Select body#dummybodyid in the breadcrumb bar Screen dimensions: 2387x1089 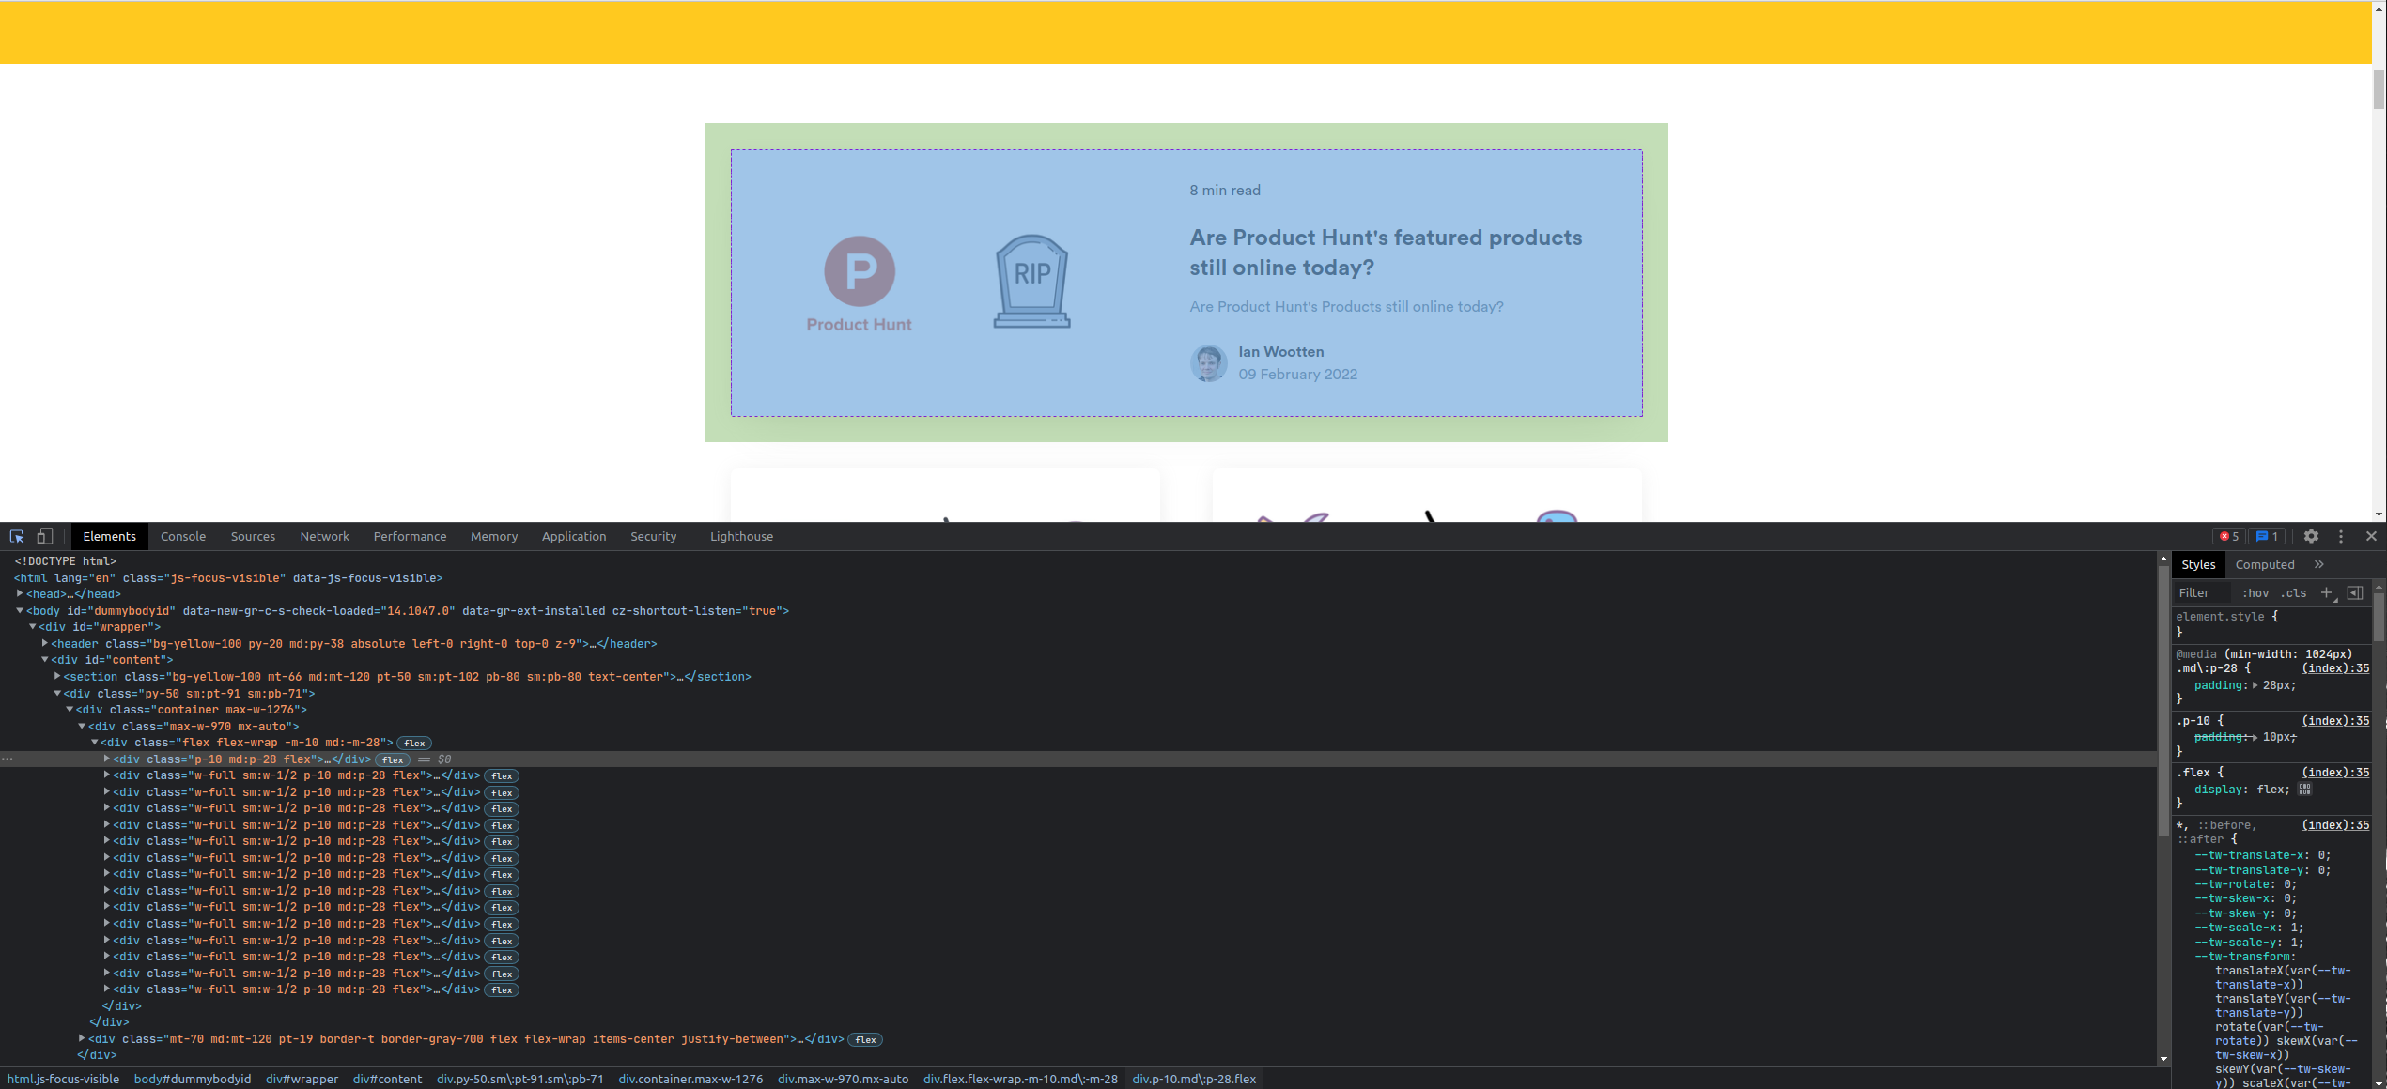pos(193,1079)
